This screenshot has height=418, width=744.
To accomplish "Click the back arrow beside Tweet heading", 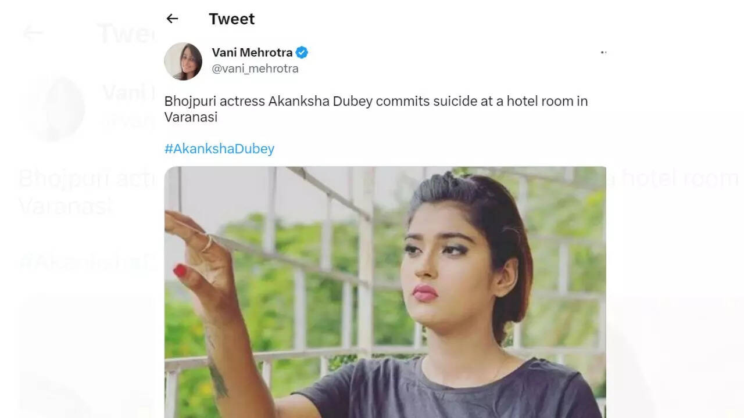I will click(172, 19).
